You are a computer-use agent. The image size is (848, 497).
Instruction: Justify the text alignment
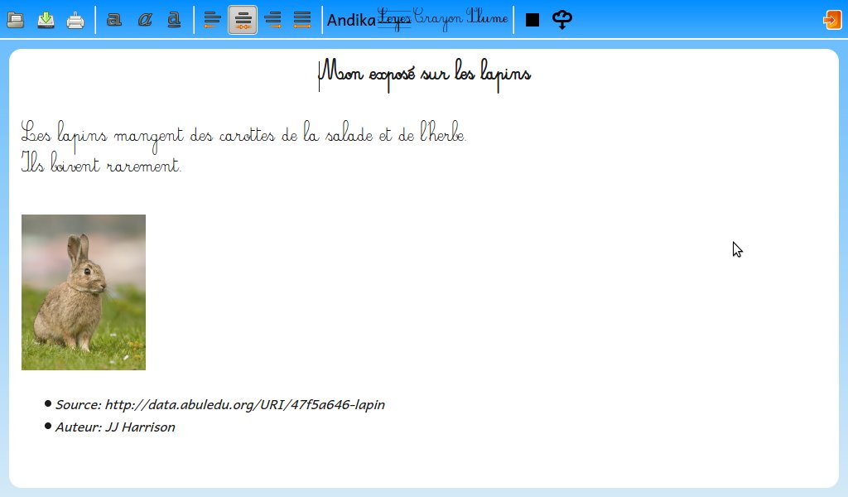[x=302, y=20]
